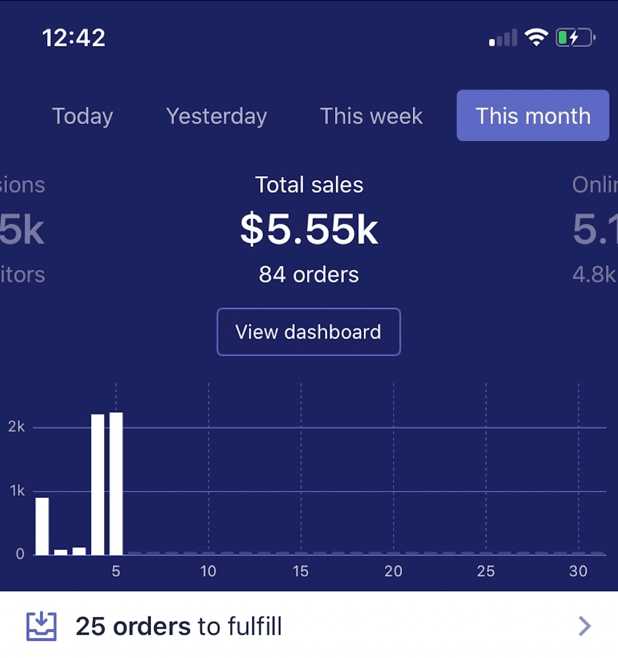Show the Sessions card on the left
The width and height of the screenshot is (618, 658).
pyautogui.click(x=22, y=229)
